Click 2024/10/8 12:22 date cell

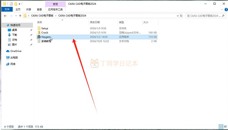[99, 41]
